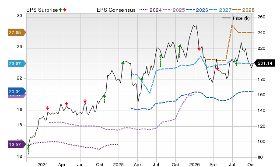Click the 22 label on the EPS axis
This screenshot has width=280, height=167.
(19, 78)
